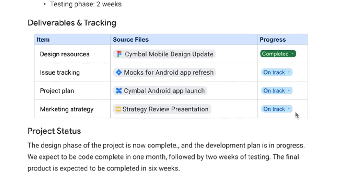Click the Slides icon in Strategy Review Presentation chip
Screen dimensions: 352x181
(118, 109)
